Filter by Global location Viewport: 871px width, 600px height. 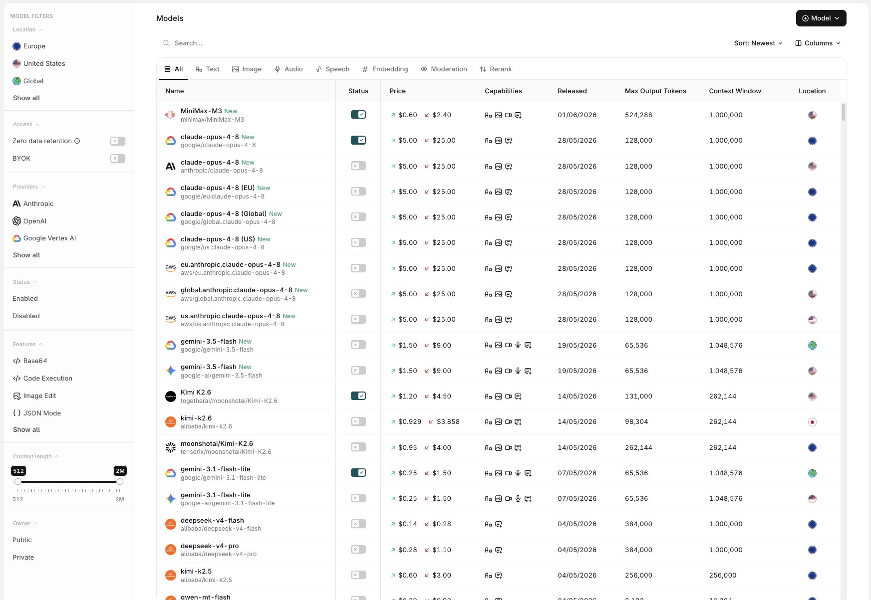click(28, 81)
